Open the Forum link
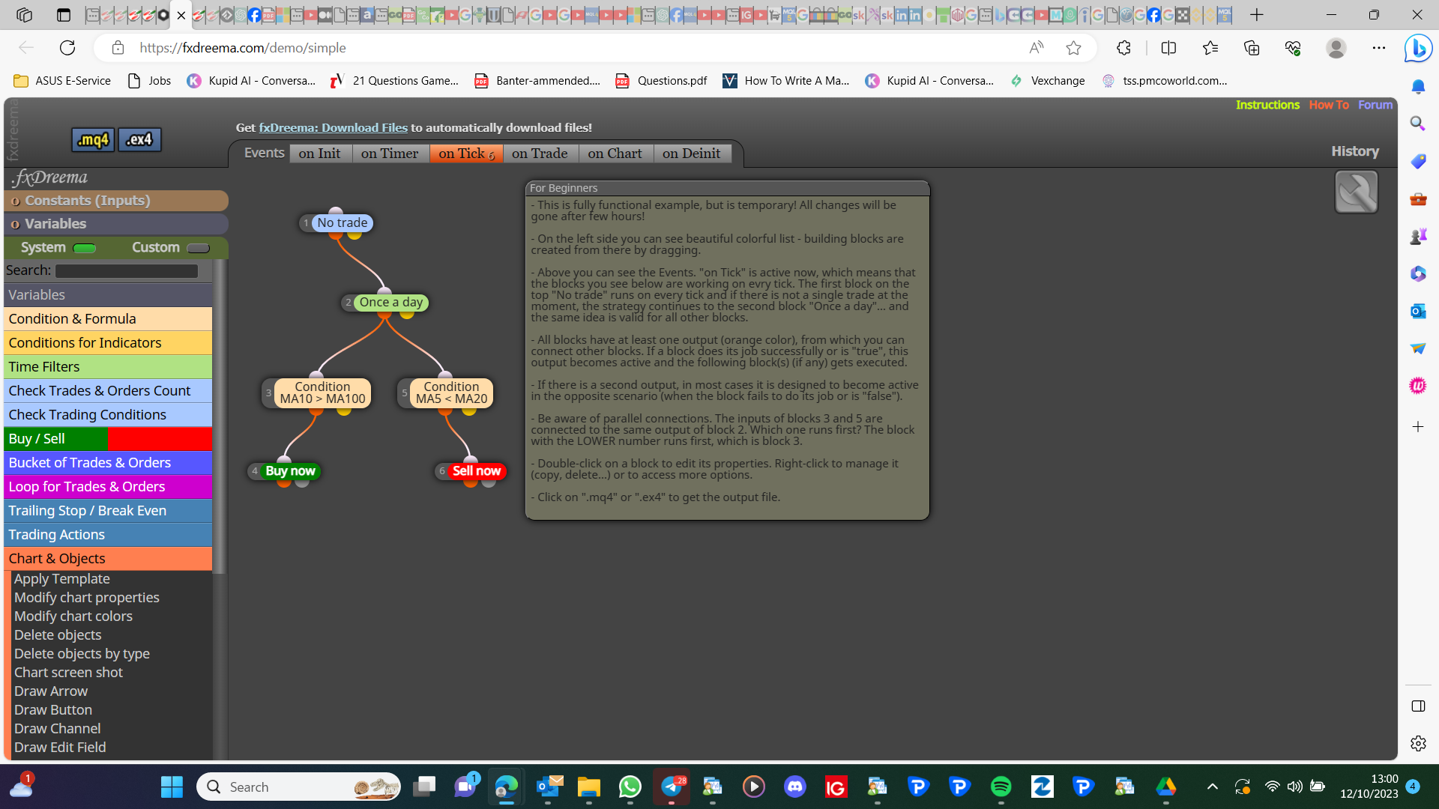The height and width of the screenshot is (809, 1439). click(x=1375, y=105)
